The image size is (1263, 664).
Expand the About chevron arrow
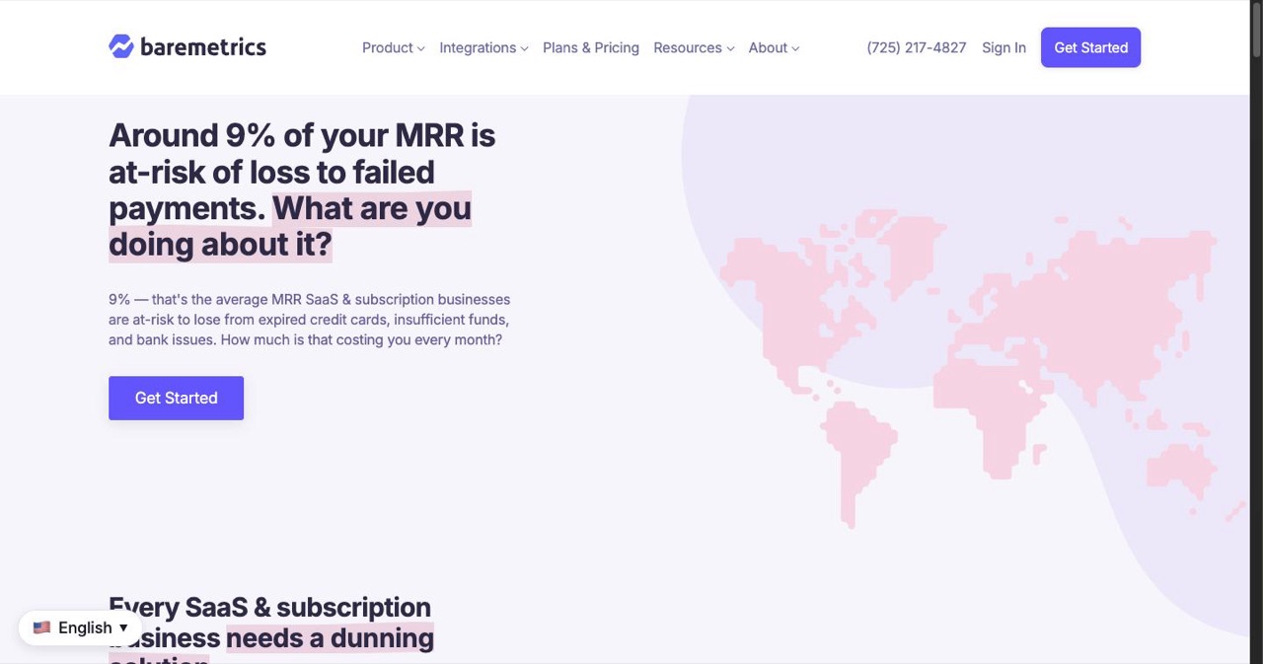pyautogui.click(x=795, y=48)
